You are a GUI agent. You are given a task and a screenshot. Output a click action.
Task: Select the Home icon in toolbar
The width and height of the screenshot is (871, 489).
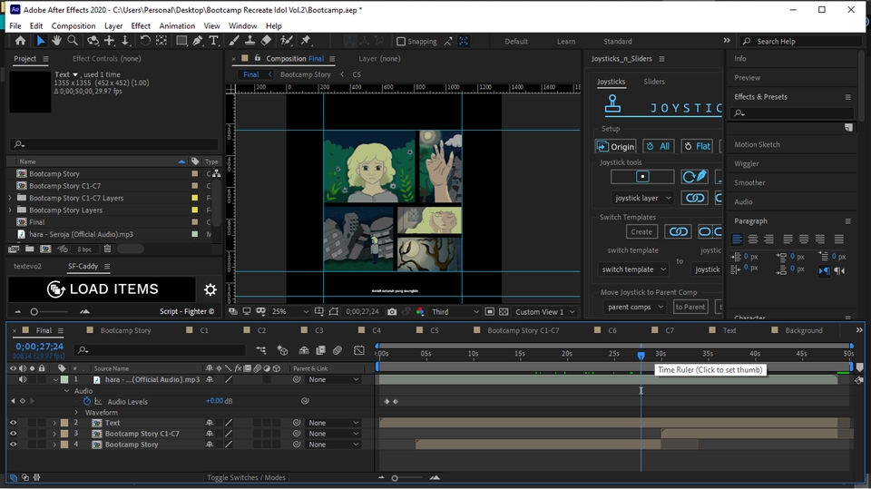[20, 41]
